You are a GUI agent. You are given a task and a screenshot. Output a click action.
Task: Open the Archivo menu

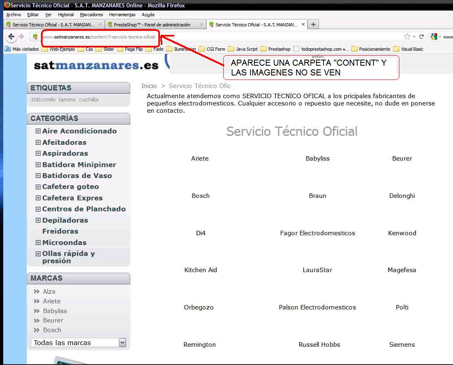click(x=13, y=15)
